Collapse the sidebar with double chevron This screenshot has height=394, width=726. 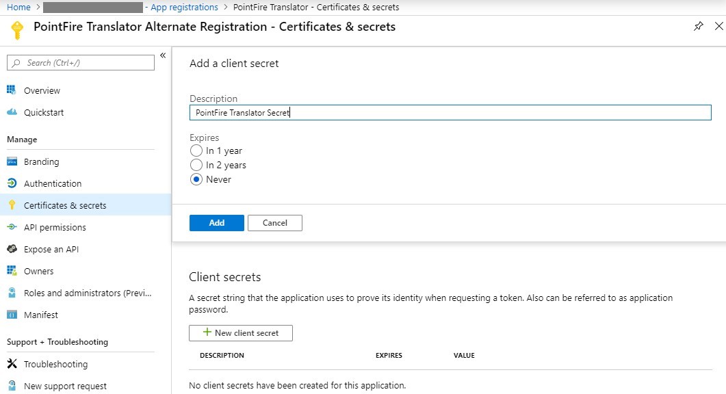(x=163, y=55)
